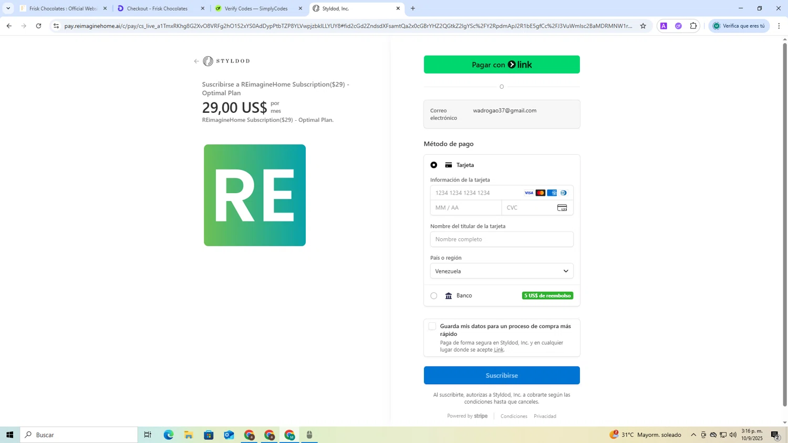Screen dimensions: 788x443
Task: Open the weather widget showing 31°C
Action: tap(646, 435)
